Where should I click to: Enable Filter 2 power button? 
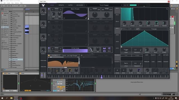pyautogui.click(x=82, y=56)
